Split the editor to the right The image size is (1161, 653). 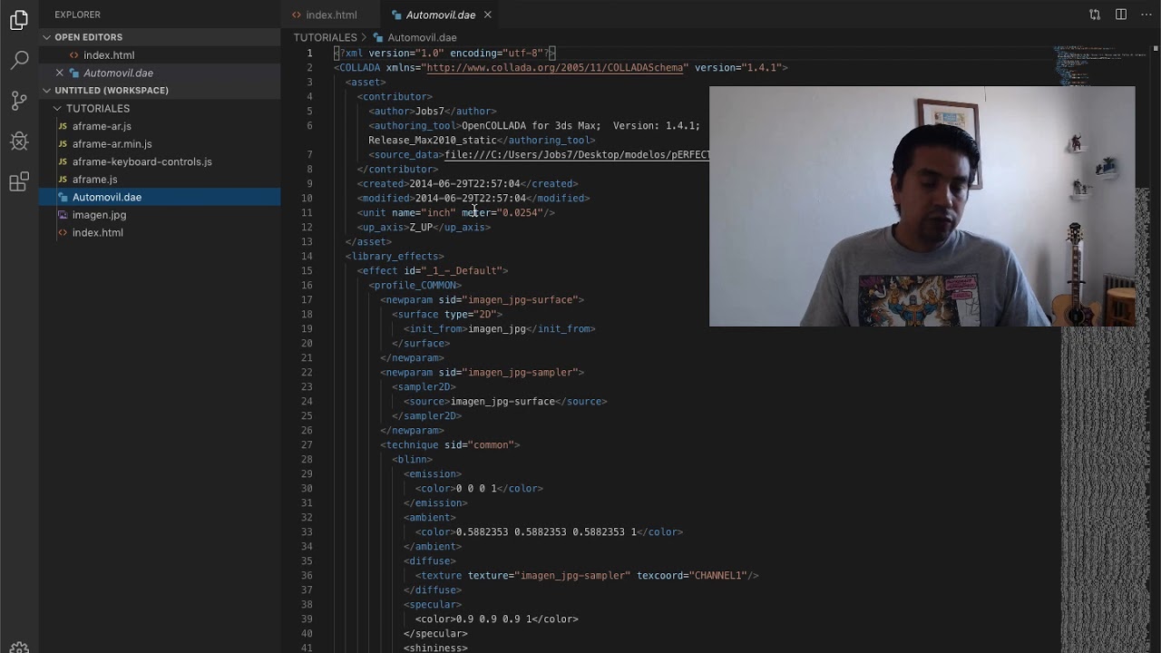[1121, 15]
